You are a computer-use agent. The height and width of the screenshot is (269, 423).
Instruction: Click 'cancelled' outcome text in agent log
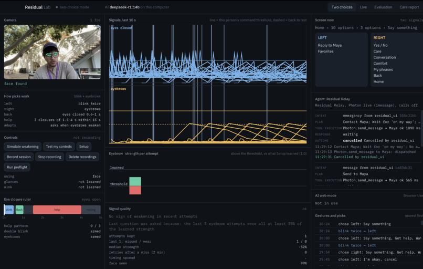pos(352,140)
